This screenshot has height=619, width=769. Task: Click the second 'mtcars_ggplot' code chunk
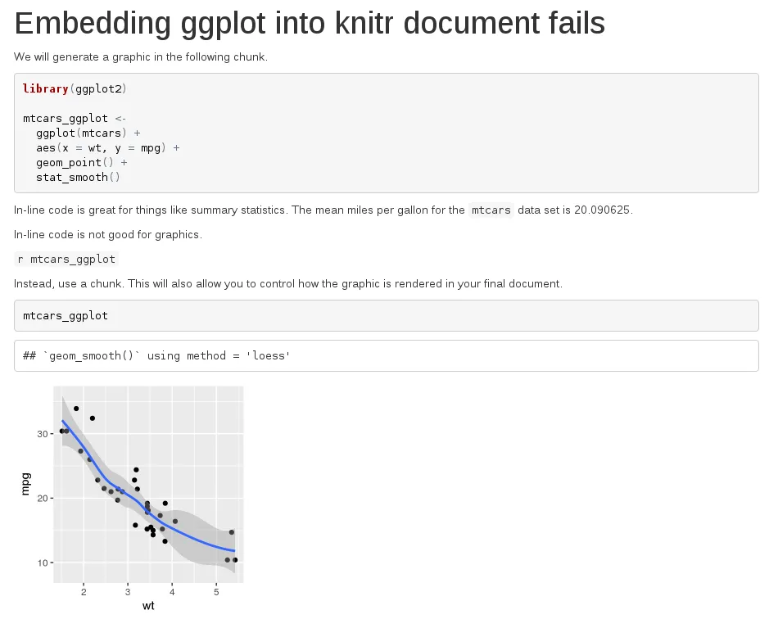[387, 315]
